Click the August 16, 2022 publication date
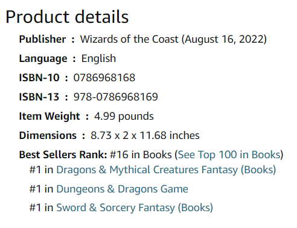297x228 pixels. click(x=224, y=39)
